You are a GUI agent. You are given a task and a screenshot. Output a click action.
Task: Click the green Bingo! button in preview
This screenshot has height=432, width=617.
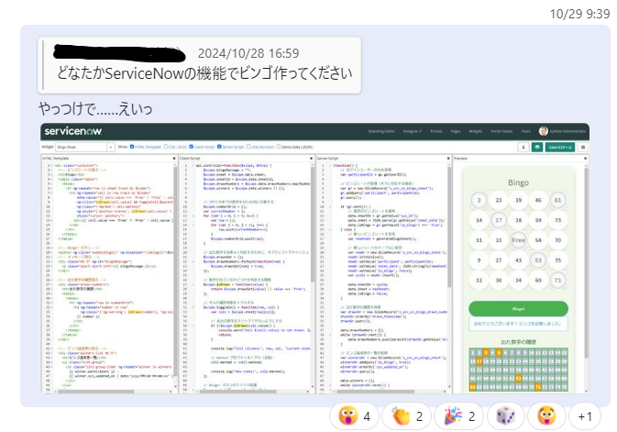click(x=518, y=308)
